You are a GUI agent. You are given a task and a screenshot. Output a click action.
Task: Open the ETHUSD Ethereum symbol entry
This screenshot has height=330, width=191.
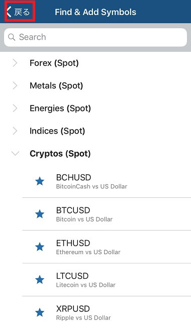pos(107,247)
